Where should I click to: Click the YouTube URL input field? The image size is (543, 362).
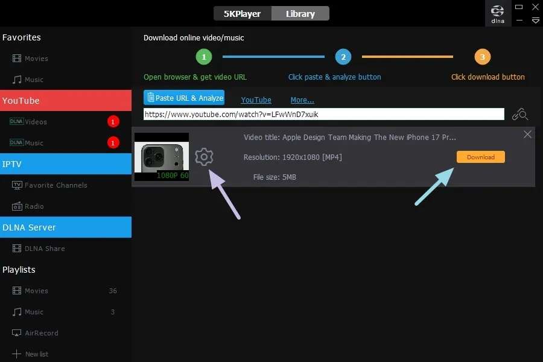tap(323, 114)
